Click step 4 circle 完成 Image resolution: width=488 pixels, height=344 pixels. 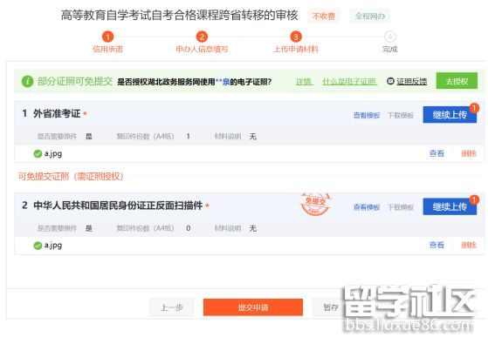390,37
